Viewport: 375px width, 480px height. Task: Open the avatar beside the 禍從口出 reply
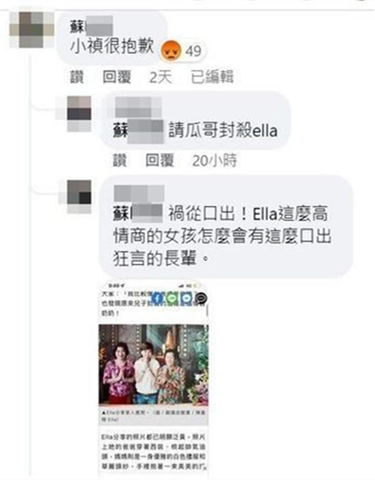(x=79, y=197)
